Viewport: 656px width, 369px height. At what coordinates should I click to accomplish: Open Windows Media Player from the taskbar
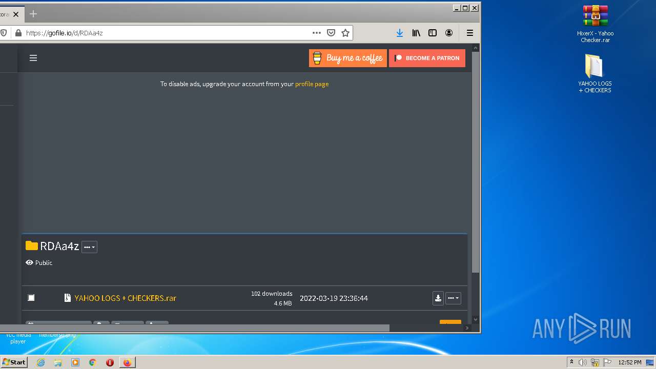(x=75, y=362)
